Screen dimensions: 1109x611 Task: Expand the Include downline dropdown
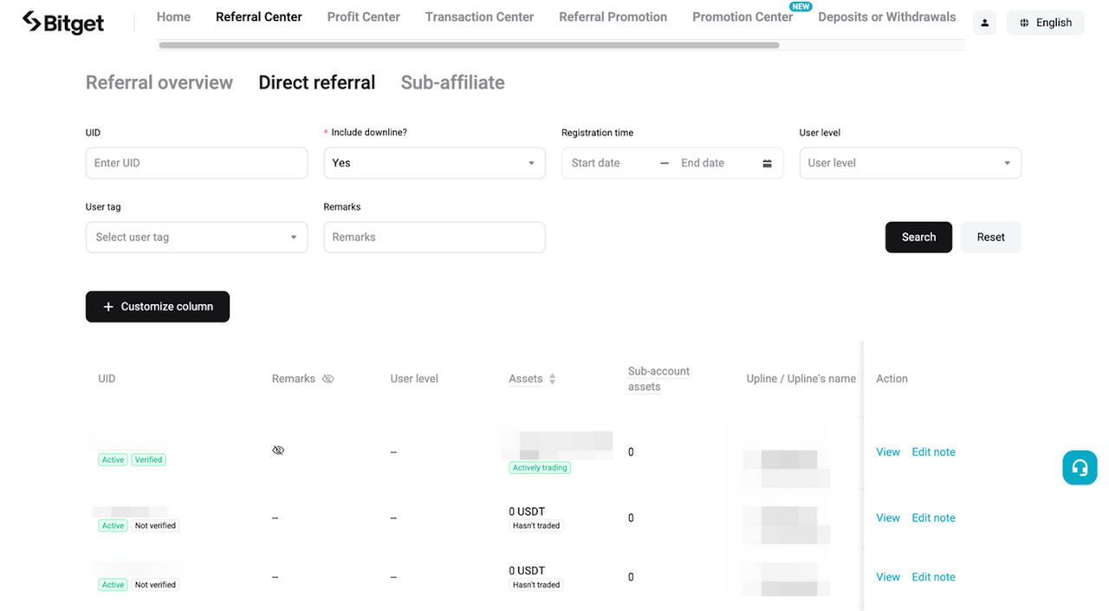pos(434,163)
